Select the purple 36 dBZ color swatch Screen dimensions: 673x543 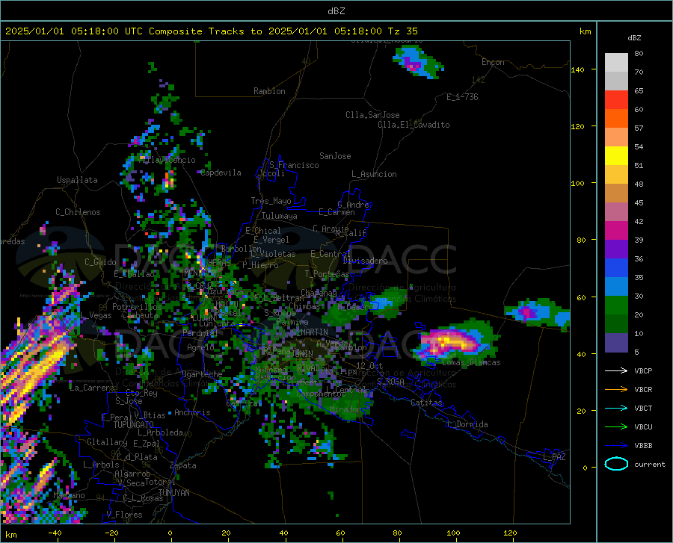click(x=616, y=249)
